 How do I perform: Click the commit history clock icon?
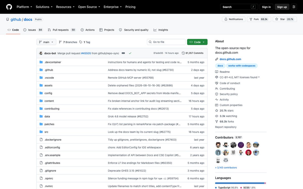[x=183, y=53]
